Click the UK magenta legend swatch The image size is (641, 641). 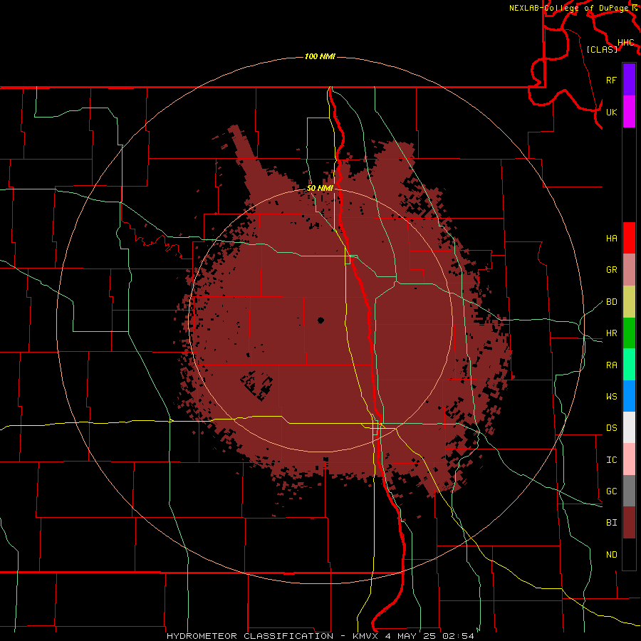point(629,112)
